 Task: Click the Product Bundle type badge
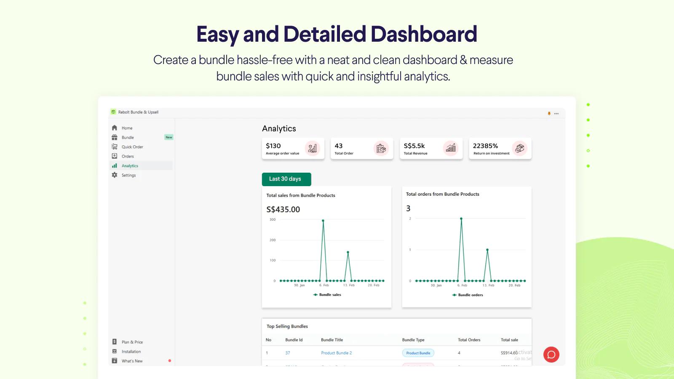tap(418, 353)
